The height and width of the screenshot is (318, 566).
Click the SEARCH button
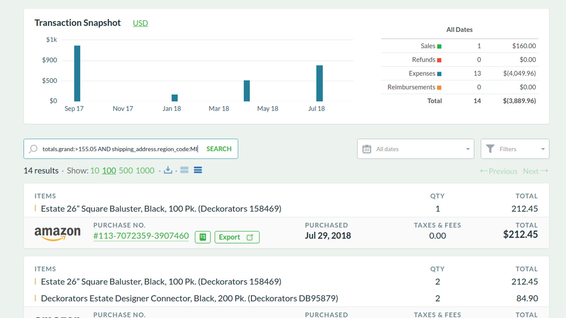(x=219, y=149)
